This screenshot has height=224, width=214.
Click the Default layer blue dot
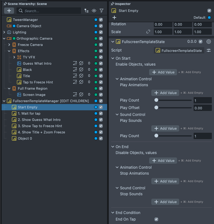(209, 18)
